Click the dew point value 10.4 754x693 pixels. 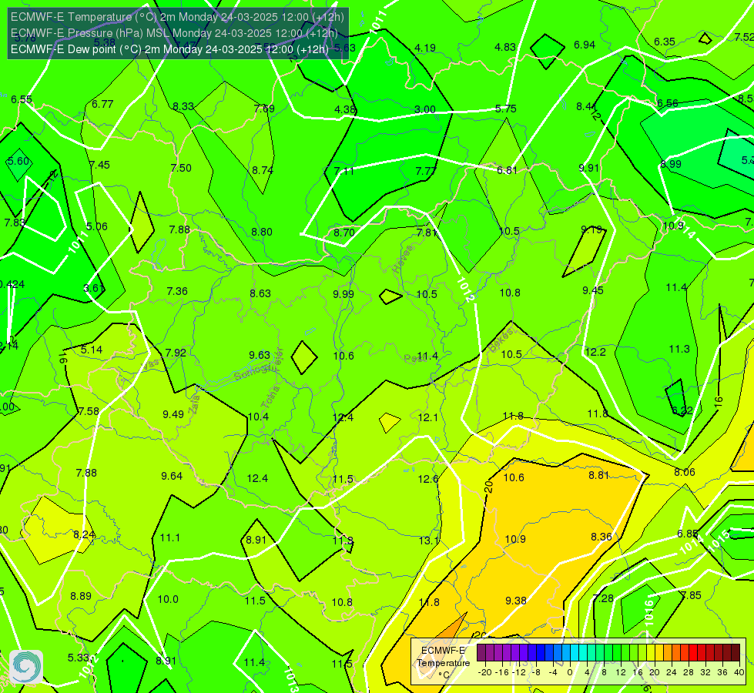click(258, 417)
